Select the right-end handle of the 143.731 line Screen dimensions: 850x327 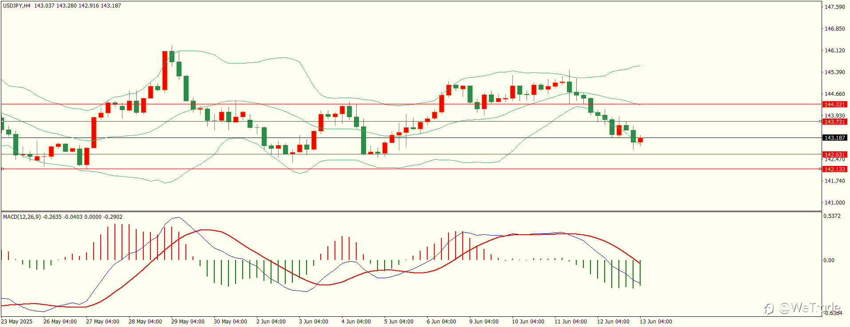tap(820, 121)
